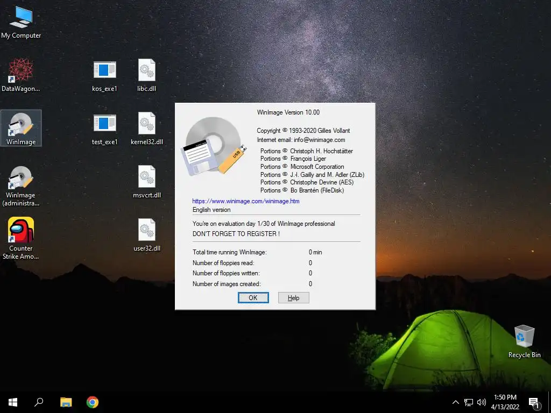Select the Counter Strike Among Us shortcut
This screenshot has height=413, width=551.
click(x=21, y=238)
